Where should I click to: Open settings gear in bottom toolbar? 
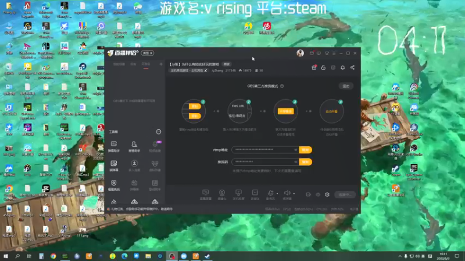(x=327, y=194)
